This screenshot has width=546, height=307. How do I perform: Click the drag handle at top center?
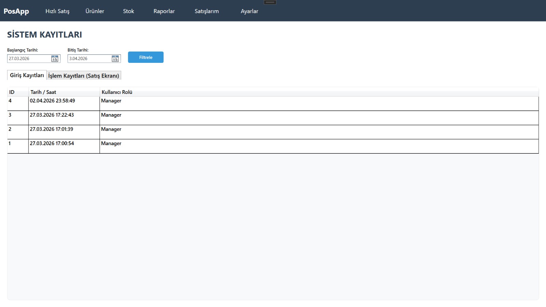(x=270, y=2)
